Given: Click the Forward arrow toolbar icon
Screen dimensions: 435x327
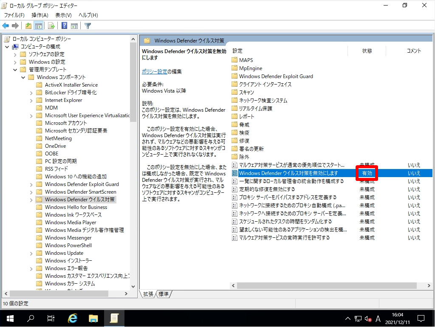Looking at the screenshot, I should (15, 26).
